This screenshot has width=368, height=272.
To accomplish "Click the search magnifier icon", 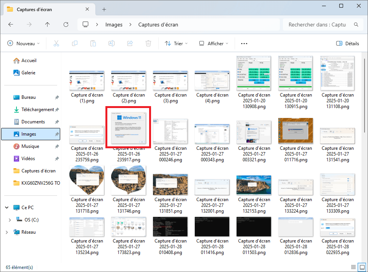I will [x=356, y=25].
